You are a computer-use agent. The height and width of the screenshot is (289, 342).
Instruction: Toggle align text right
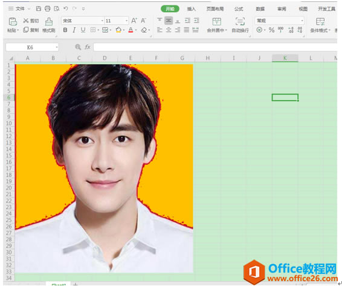(x=178, y=30)
